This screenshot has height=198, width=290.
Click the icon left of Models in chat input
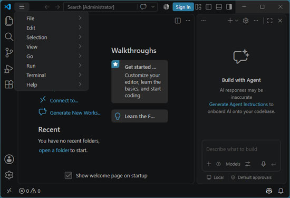[x=218, y=164]
